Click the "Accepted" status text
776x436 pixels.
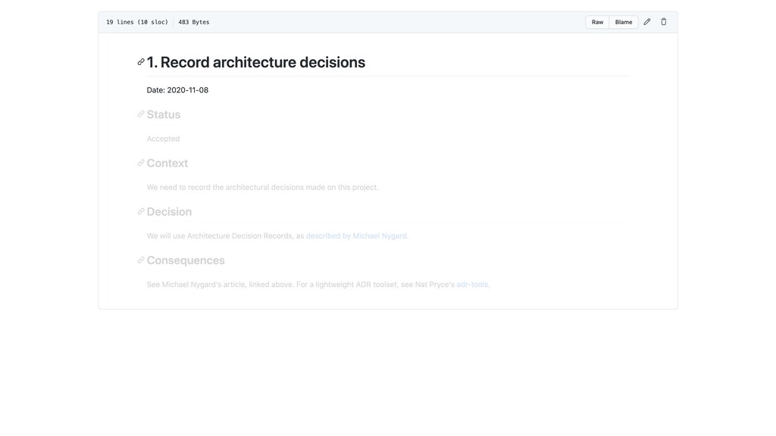click(x=163, y=139)
